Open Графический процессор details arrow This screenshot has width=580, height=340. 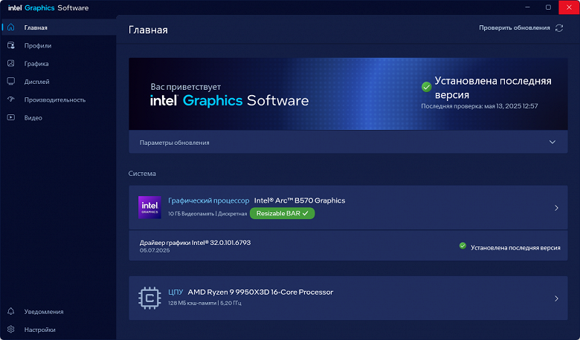[x=556, y=208]
